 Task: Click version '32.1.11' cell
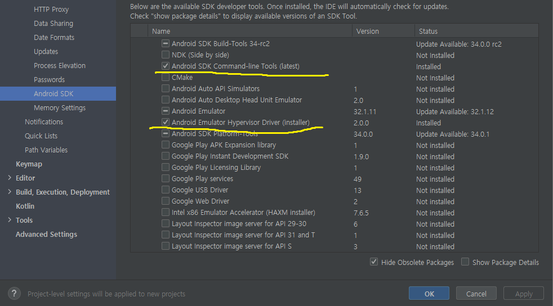(x=365, y=111)
